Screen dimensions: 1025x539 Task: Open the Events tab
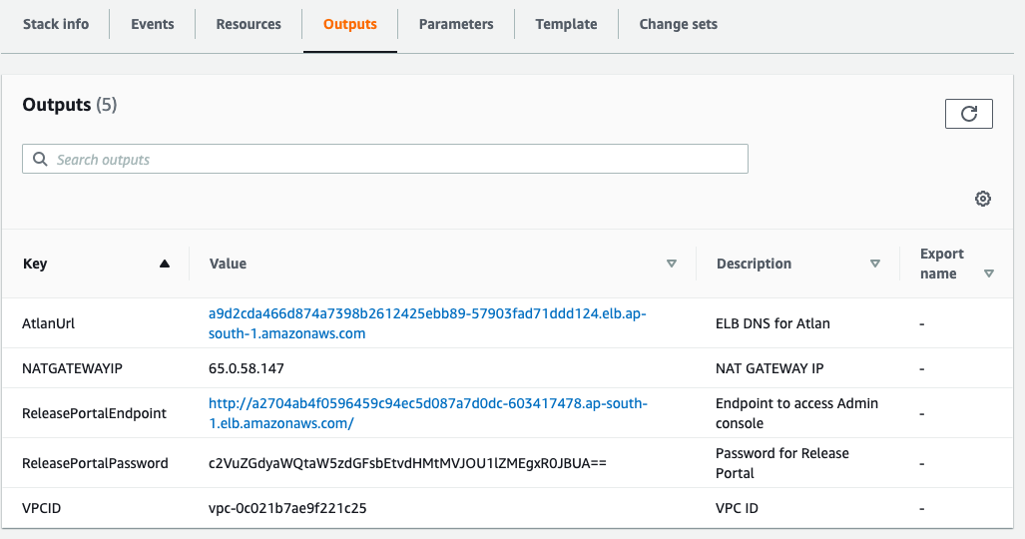coord(153,24)
